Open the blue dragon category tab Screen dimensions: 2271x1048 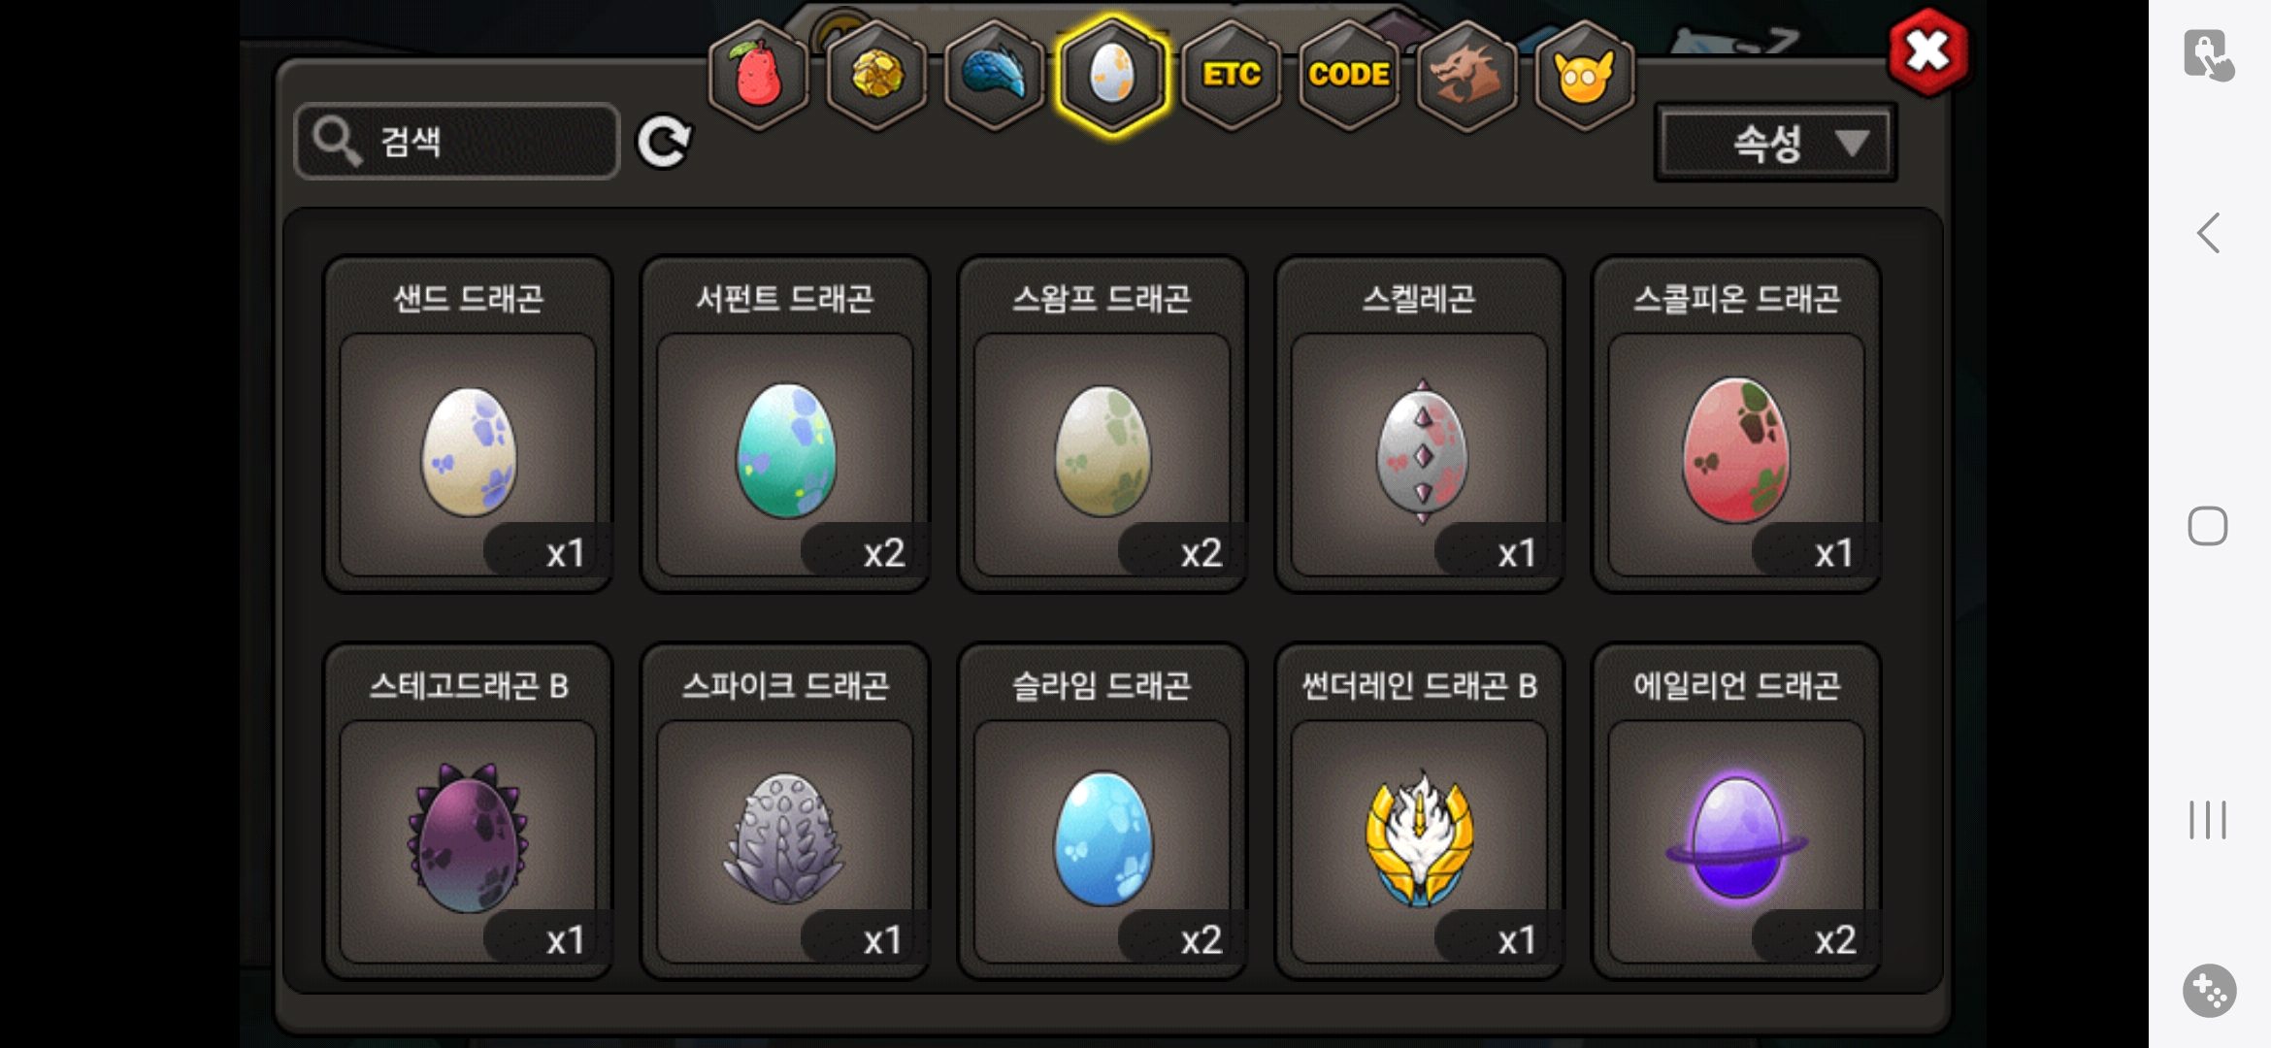tap(995, 75)
